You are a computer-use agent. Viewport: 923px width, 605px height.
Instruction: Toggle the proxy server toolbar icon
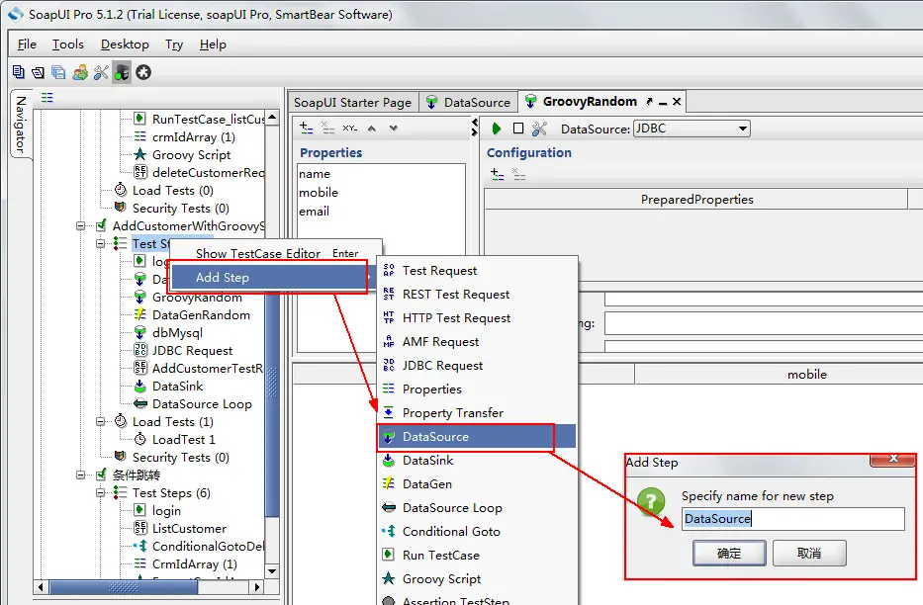[122, 72]
